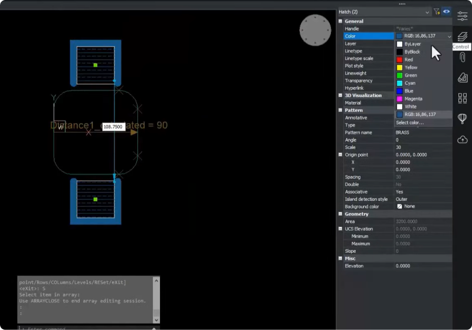Pick Yellow from the color list

click(x=423, y=67)
